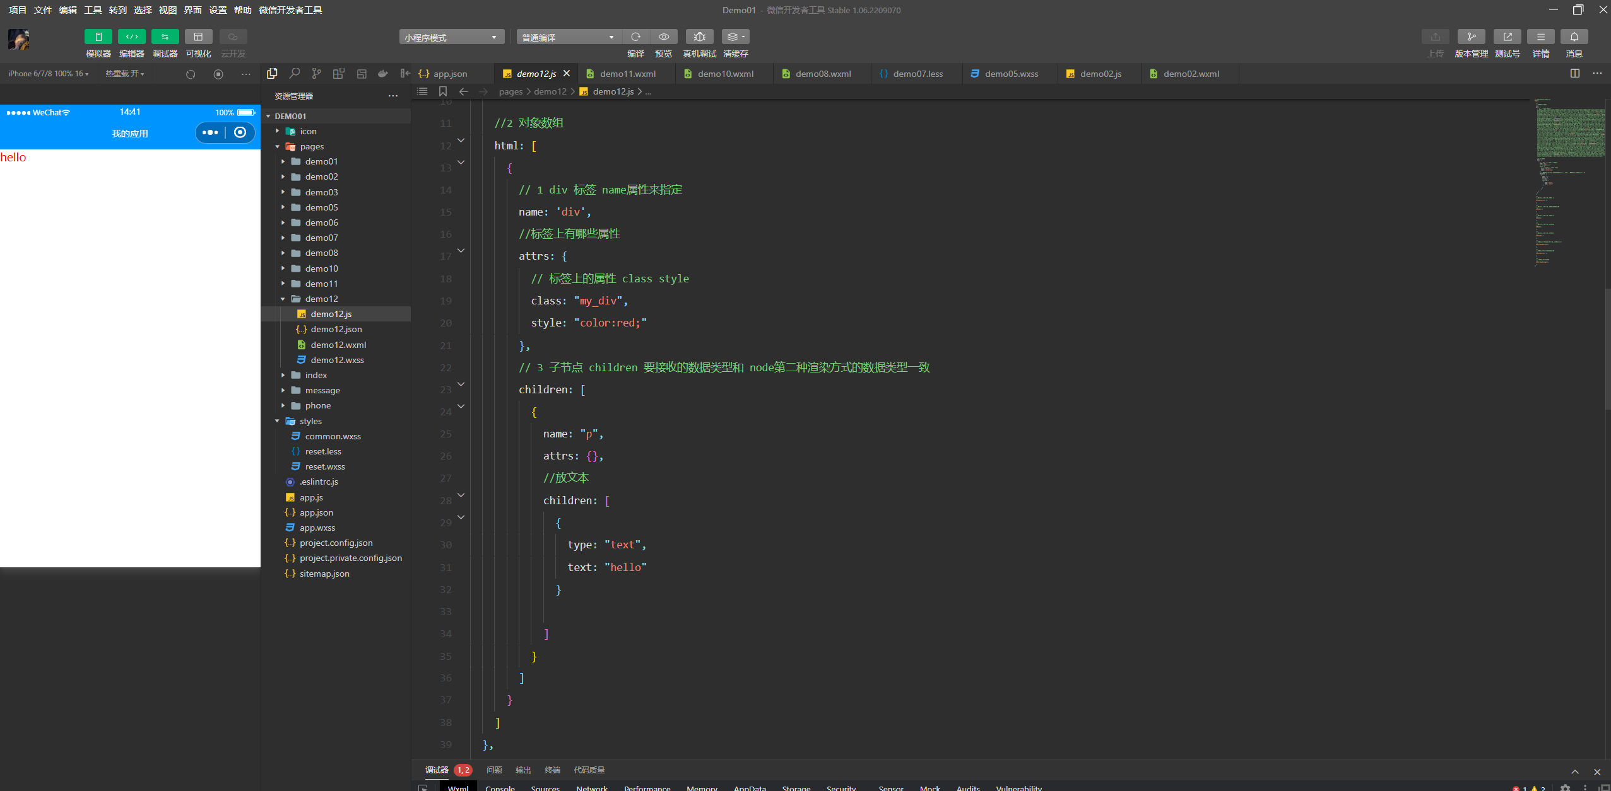1611x791 pixels.
Task: Click the compile refresh icon
Action: (x=635, y=37)
